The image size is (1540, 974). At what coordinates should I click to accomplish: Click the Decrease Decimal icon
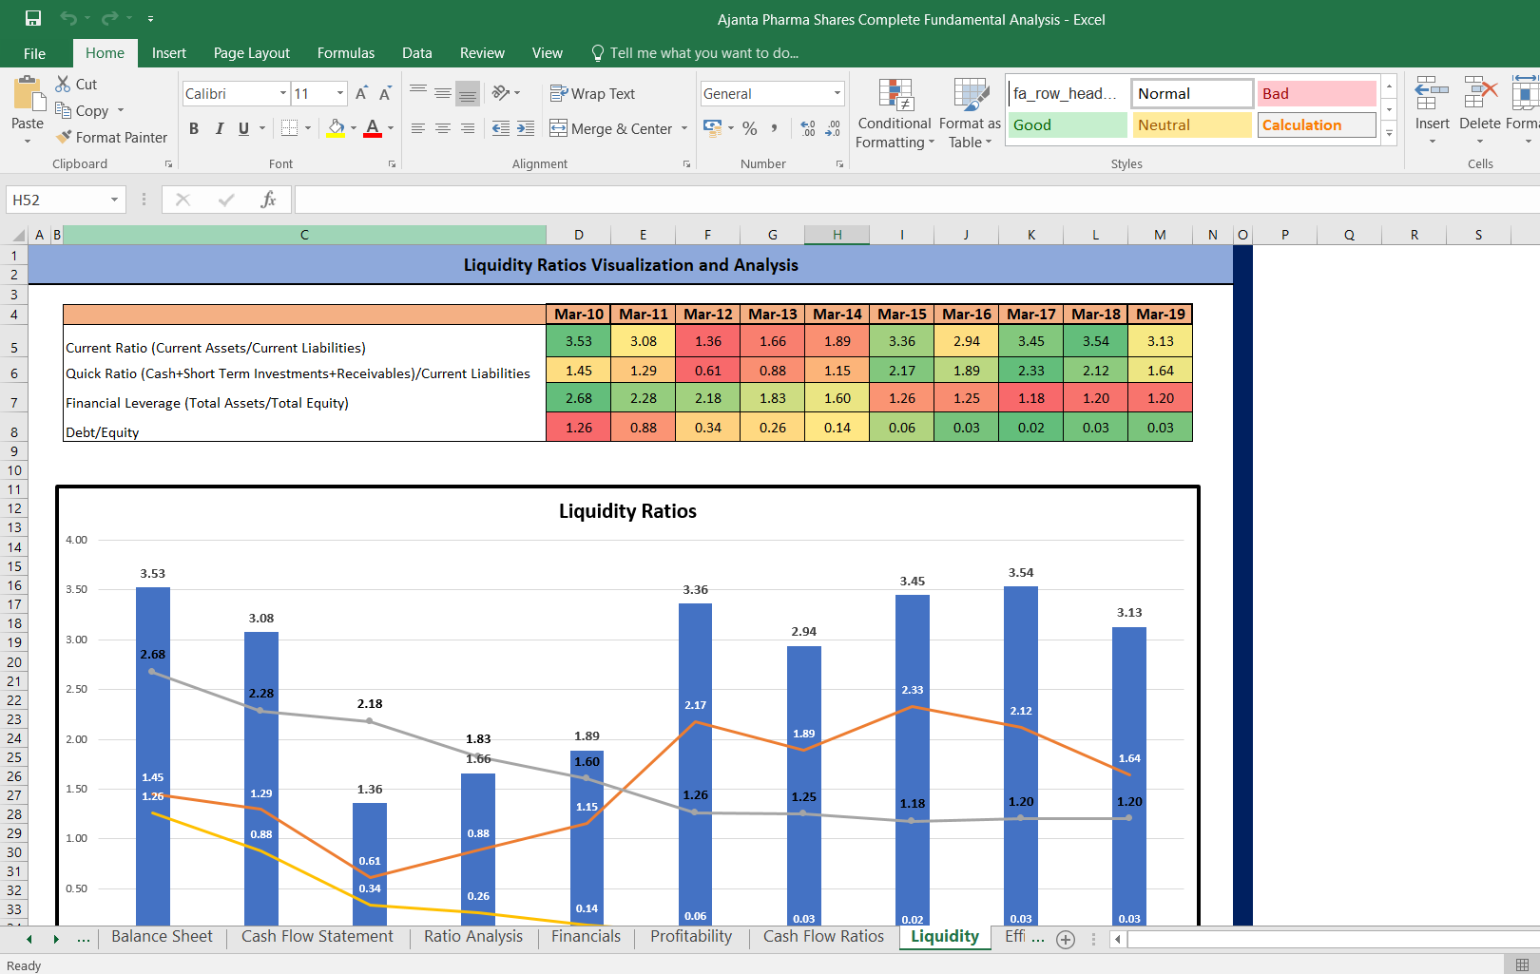coord(833,128)
